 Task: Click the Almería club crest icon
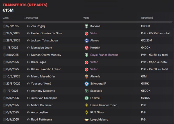tap(87, 76)
